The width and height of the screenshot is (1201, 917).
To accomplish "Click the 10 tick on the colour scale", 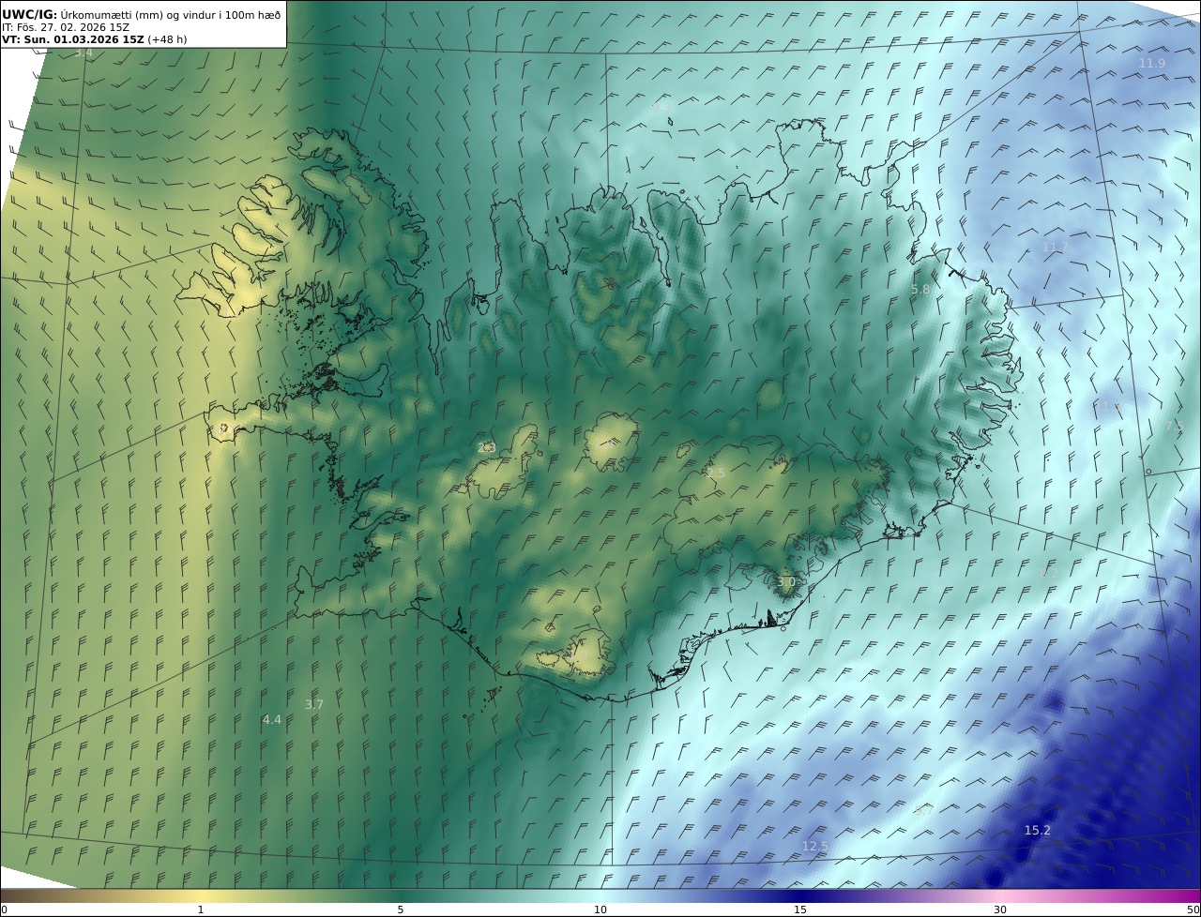I will coord(600,909).
